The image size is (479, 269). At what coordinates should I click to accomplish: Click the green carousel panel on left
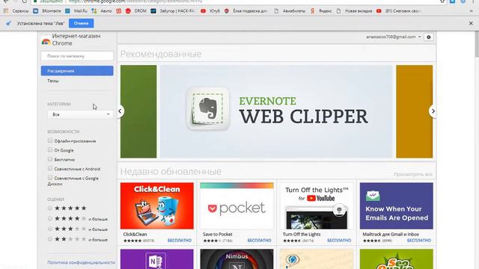[138, 111]
